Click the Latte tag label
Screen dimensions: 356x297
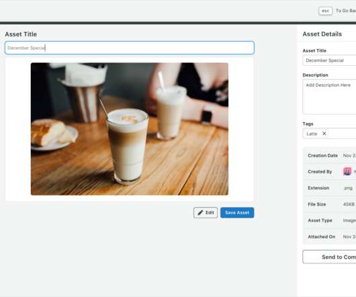pos(312,134)
